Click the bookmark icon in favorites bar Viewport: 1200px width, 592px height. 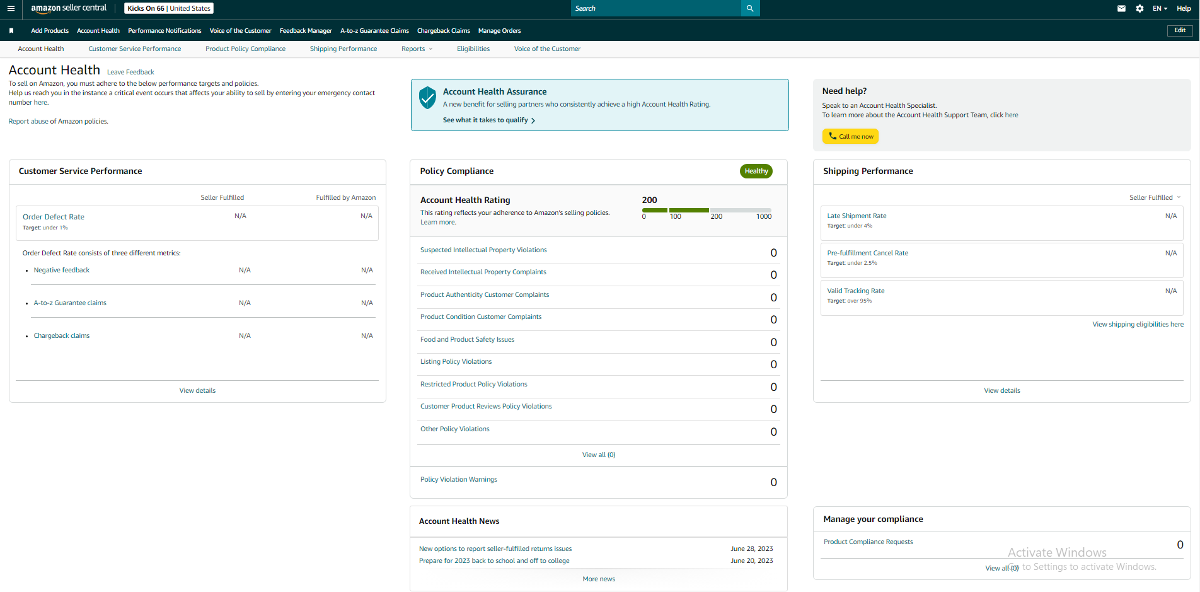[11, 30]
